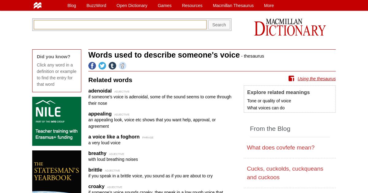Share page on Tumblr

(112, 66)
